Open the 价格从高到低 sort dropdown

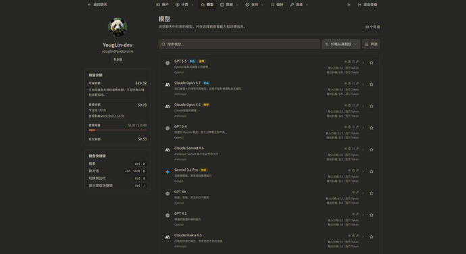coord(341,45)
